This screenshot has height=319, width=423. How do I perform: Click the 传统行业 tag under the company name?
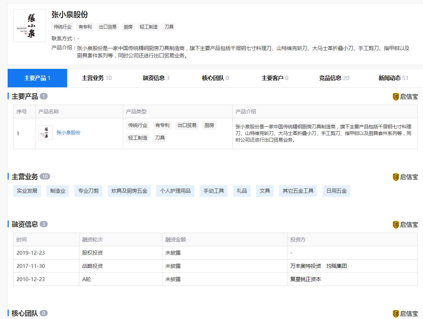(x=63, y=27)
